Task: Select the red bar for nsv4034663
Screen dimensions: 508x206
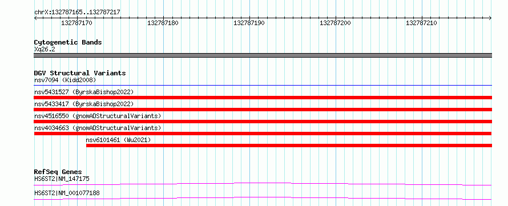Action: coord(263,134)
